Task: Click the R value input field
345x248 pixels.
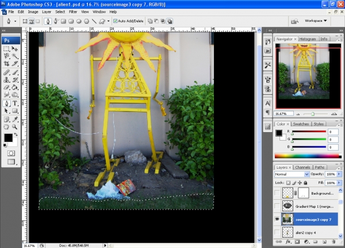Action: pos(333,132)
